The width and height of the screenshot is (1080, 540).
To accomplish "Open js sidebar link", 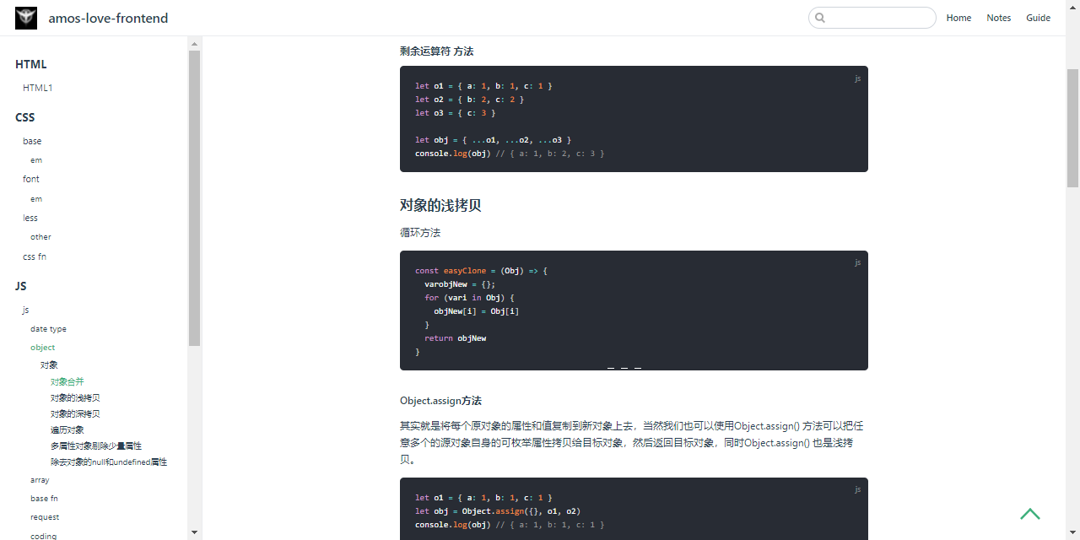I will [25, 310].
